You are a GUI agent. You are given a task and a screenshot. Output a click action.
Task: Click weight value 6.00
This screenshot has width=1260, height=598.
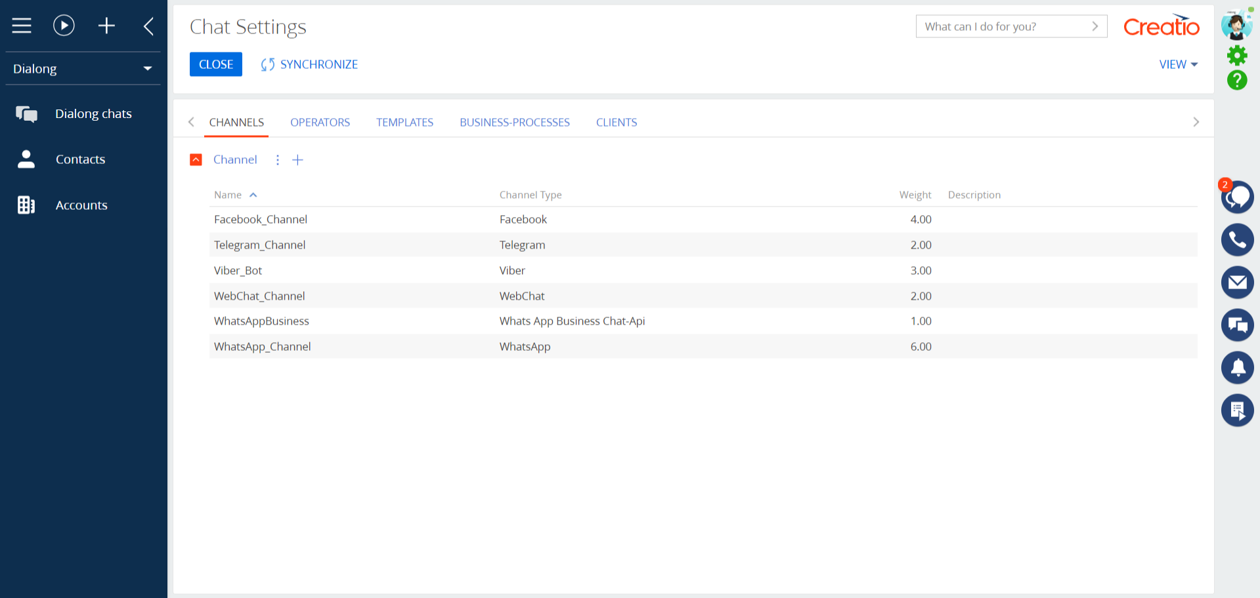(921, 347)
